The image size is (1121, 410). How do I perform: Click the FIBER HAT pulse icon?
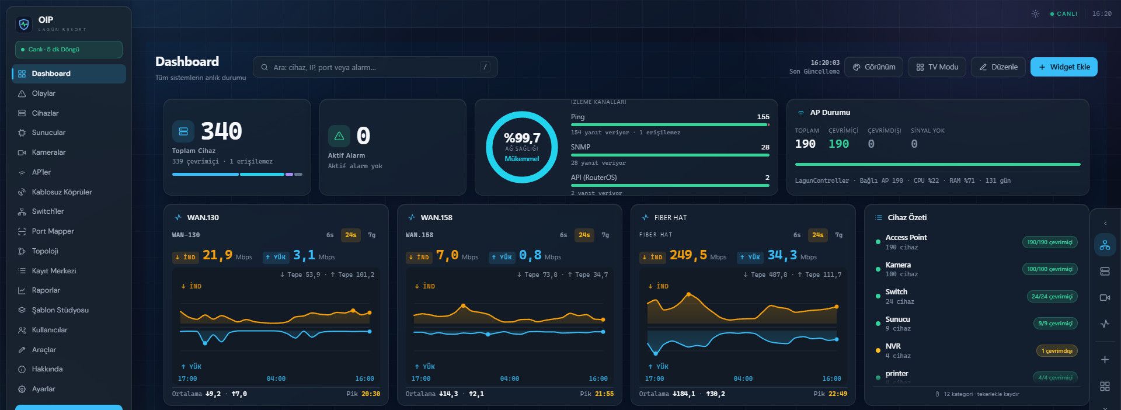click(x=645, y=217)
